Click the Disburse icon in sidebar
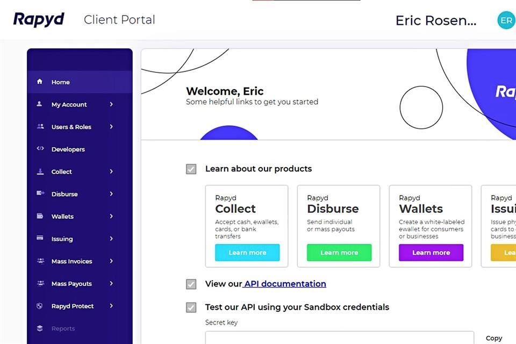This screenshot has height=344, width=516. [x=40, y=193]
